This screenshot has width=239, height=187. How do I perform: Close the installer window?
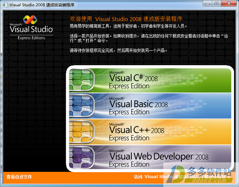(x=229, y=4)
